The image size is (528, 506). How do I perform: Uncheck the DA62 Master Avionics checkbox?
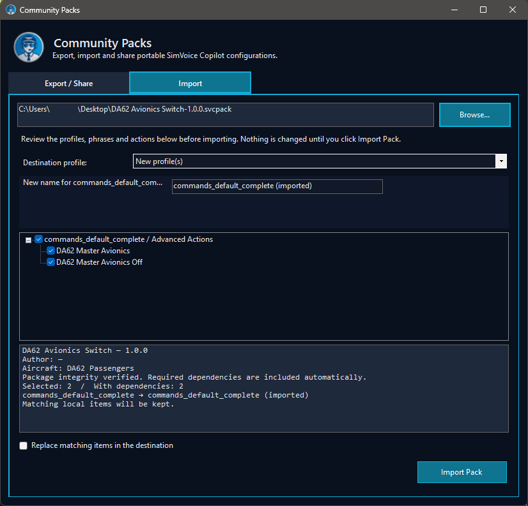tap(51, 251)
